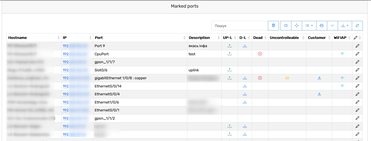Click the yellow Uncontrolleable icon in gigabitEthernet row
The height and width of the screenshot is (141, 371).
click(x=287, y=78)
